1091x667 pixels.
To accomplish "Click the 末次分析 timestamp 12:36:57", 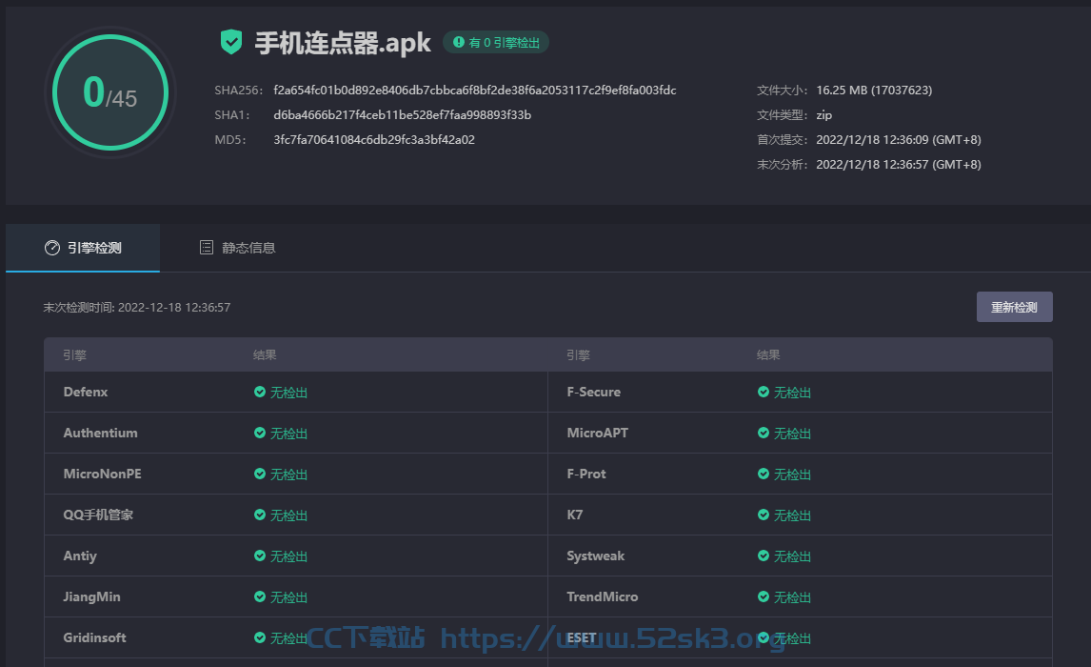I will (x=899, y=165).
